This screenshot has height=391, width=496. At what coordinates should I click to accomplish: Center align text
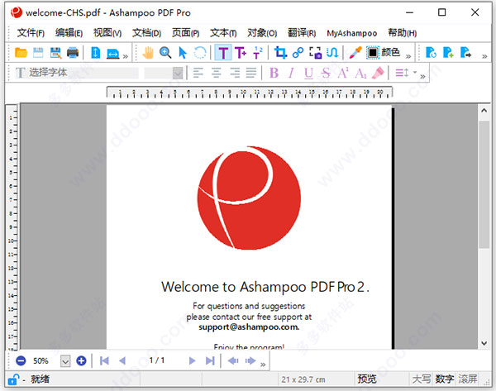(216, 73)
